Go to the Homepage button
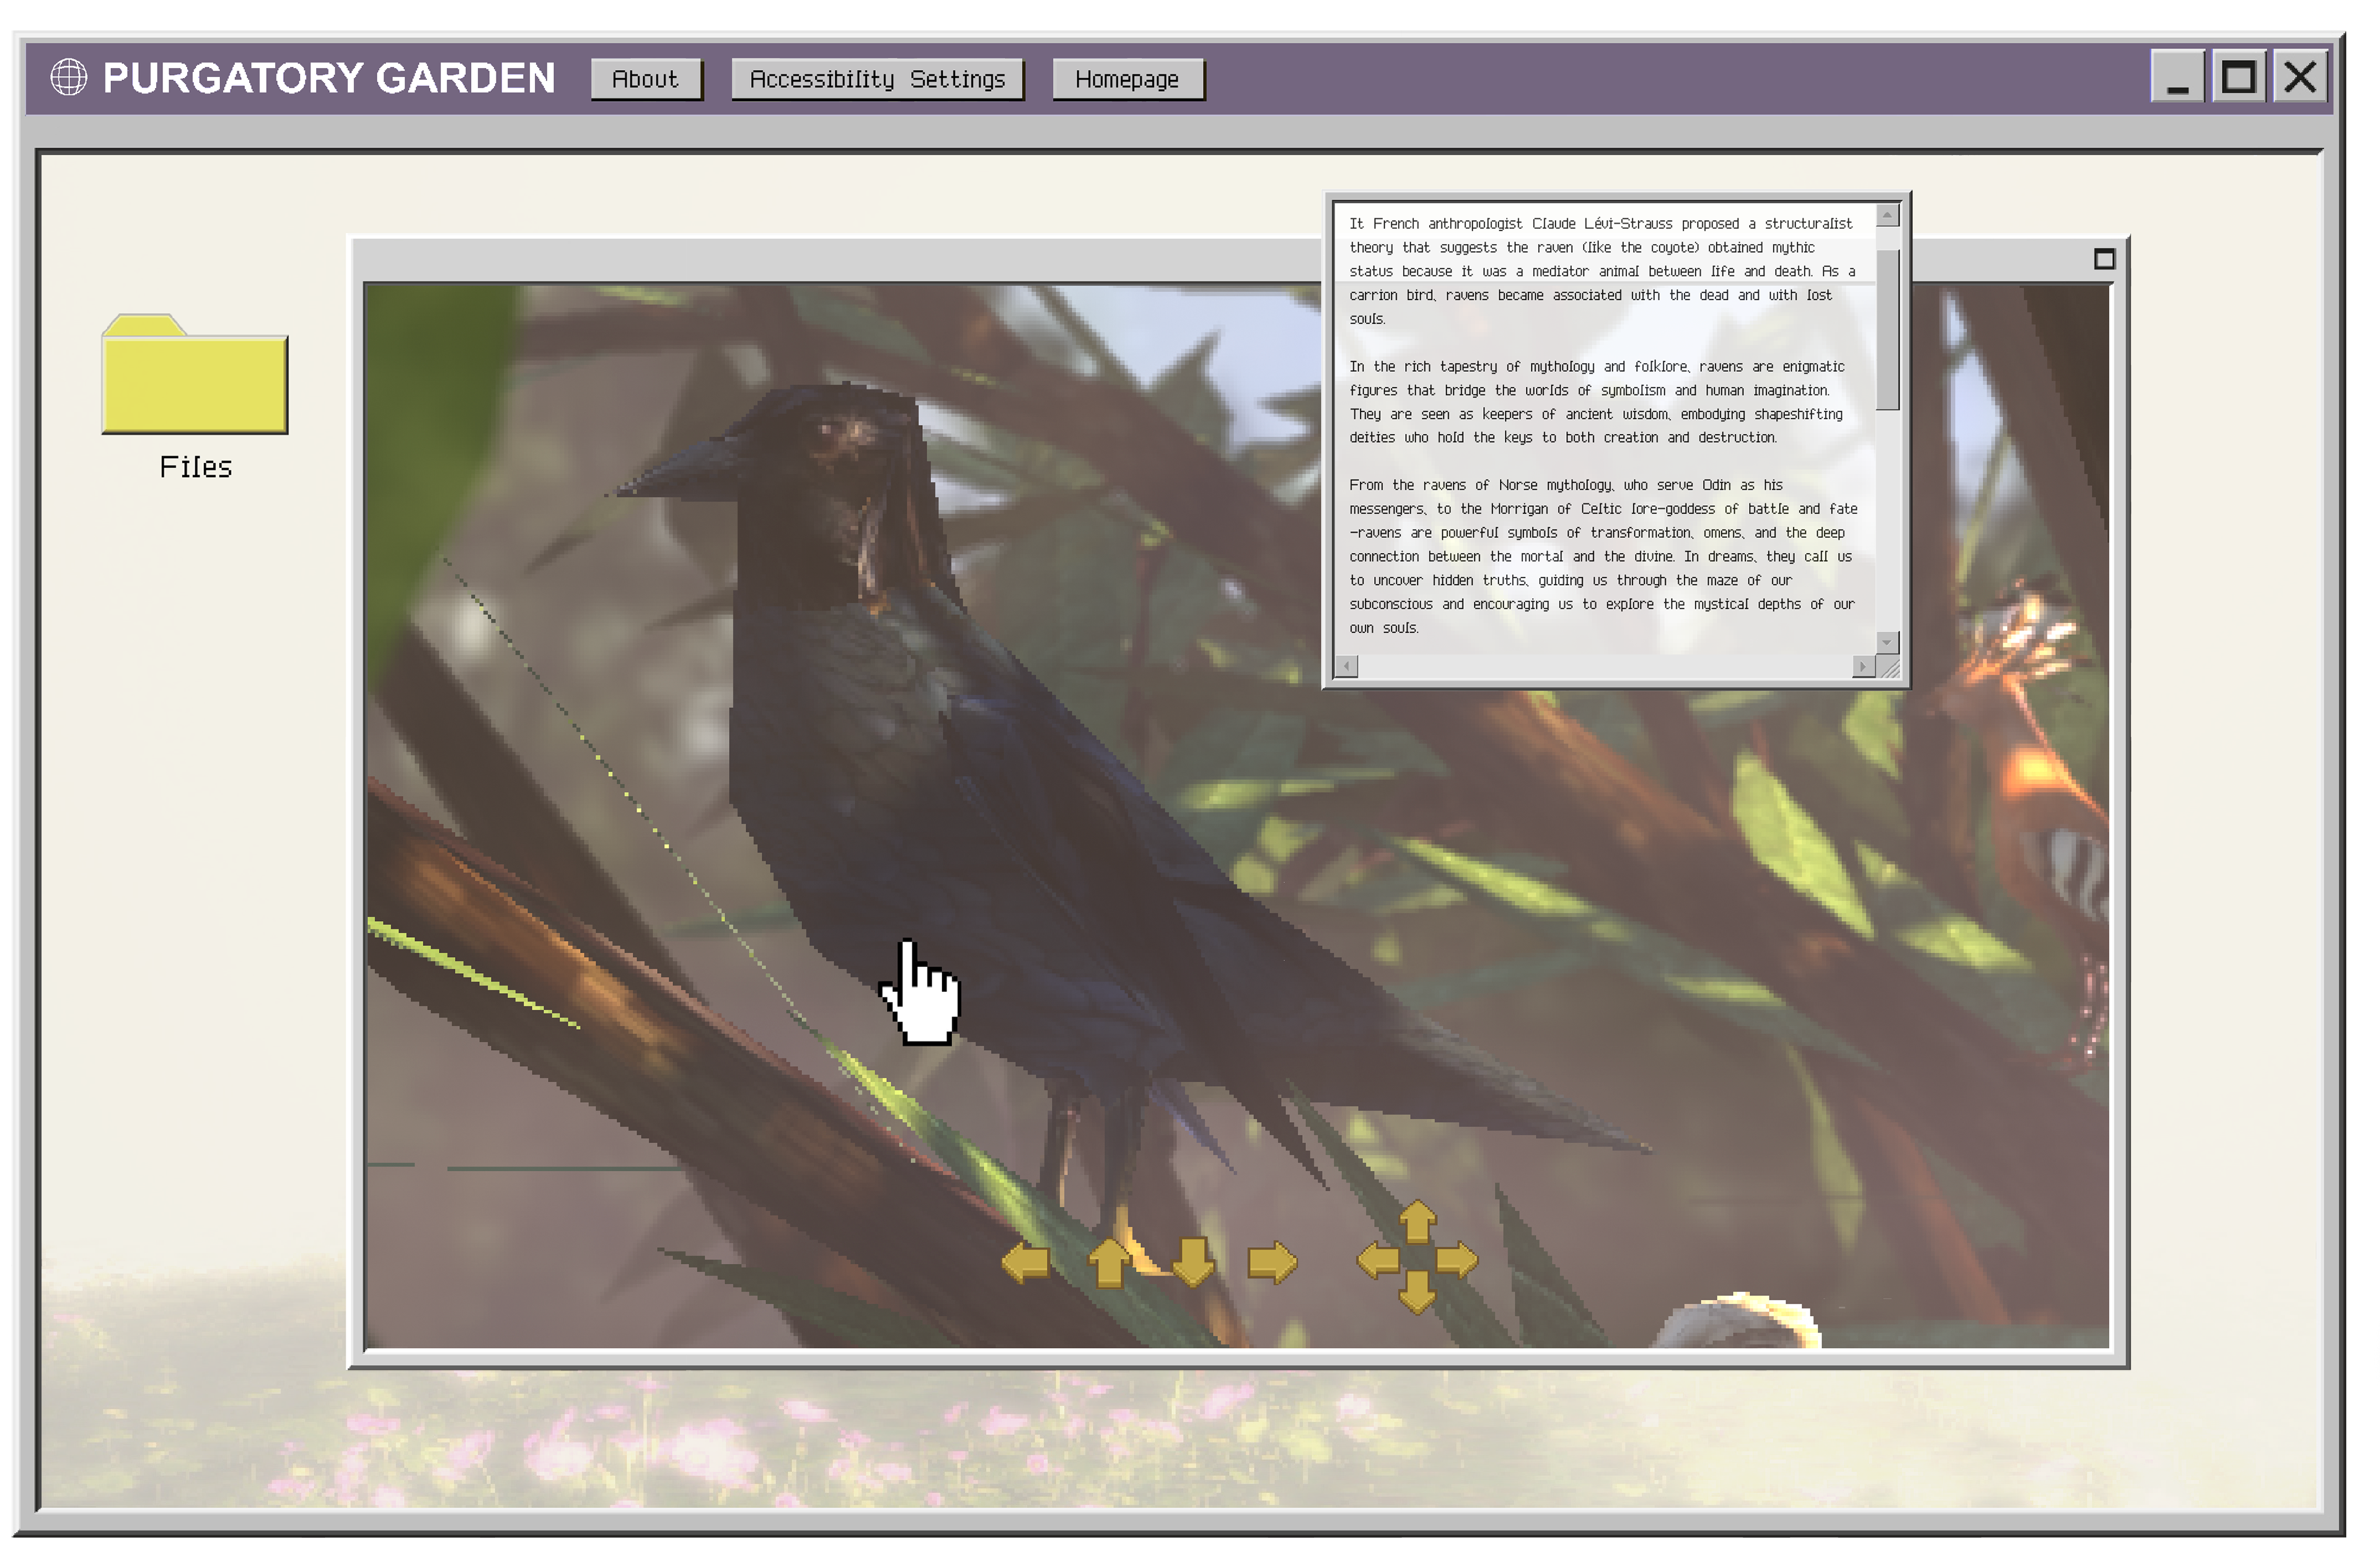Image resolution: width=2380 pixels, height=1567 pixels. pyautogui.click(x=1127, y=79)
